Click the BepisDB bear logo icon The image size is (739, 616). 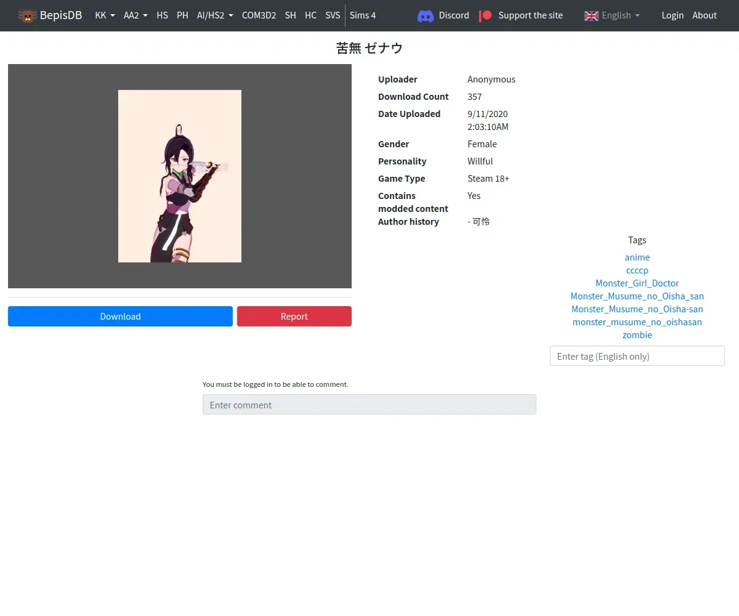27,15
